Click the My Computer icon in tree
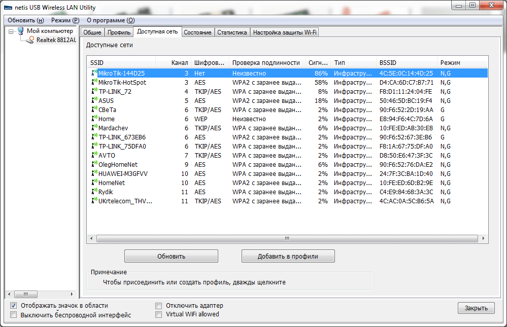 pyautogui.click(x=20, y=31)
